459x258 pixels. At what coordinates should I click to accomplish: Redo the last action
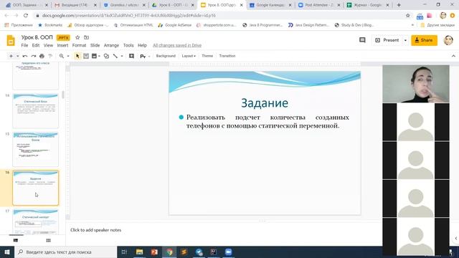(34, 56)
